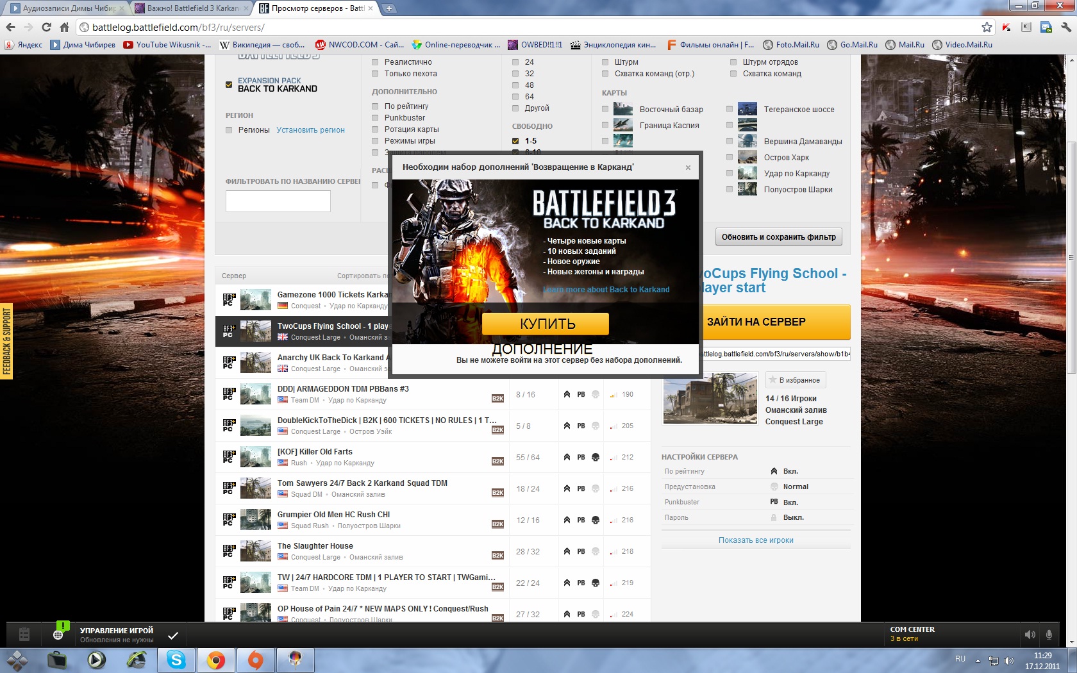Click the server name filter text field
Screen dimensions: 1077x673
pyautogui.click(x=278, y=201)
